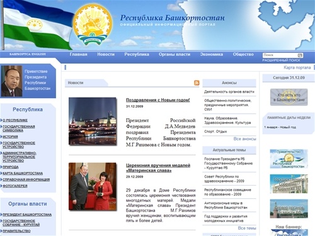Click the ПАМЯТНЫЕ ДАТЫ НЕДЕЛИ heading

289,118
